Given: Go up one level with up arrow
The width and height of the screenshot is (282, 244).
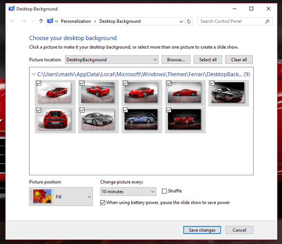Looking at the screenshot, I should click(41, 21).
